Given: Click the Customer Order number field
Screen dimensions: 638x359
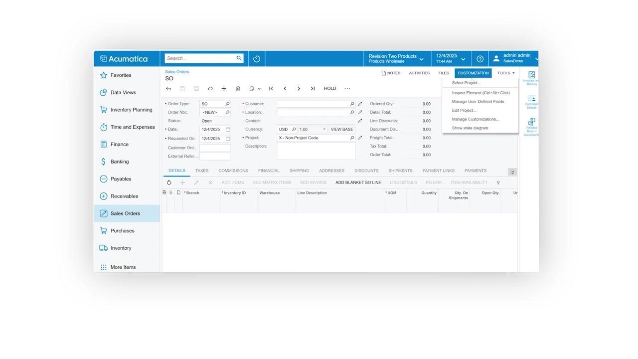Looking at the screenshot, I should point(215,148).
